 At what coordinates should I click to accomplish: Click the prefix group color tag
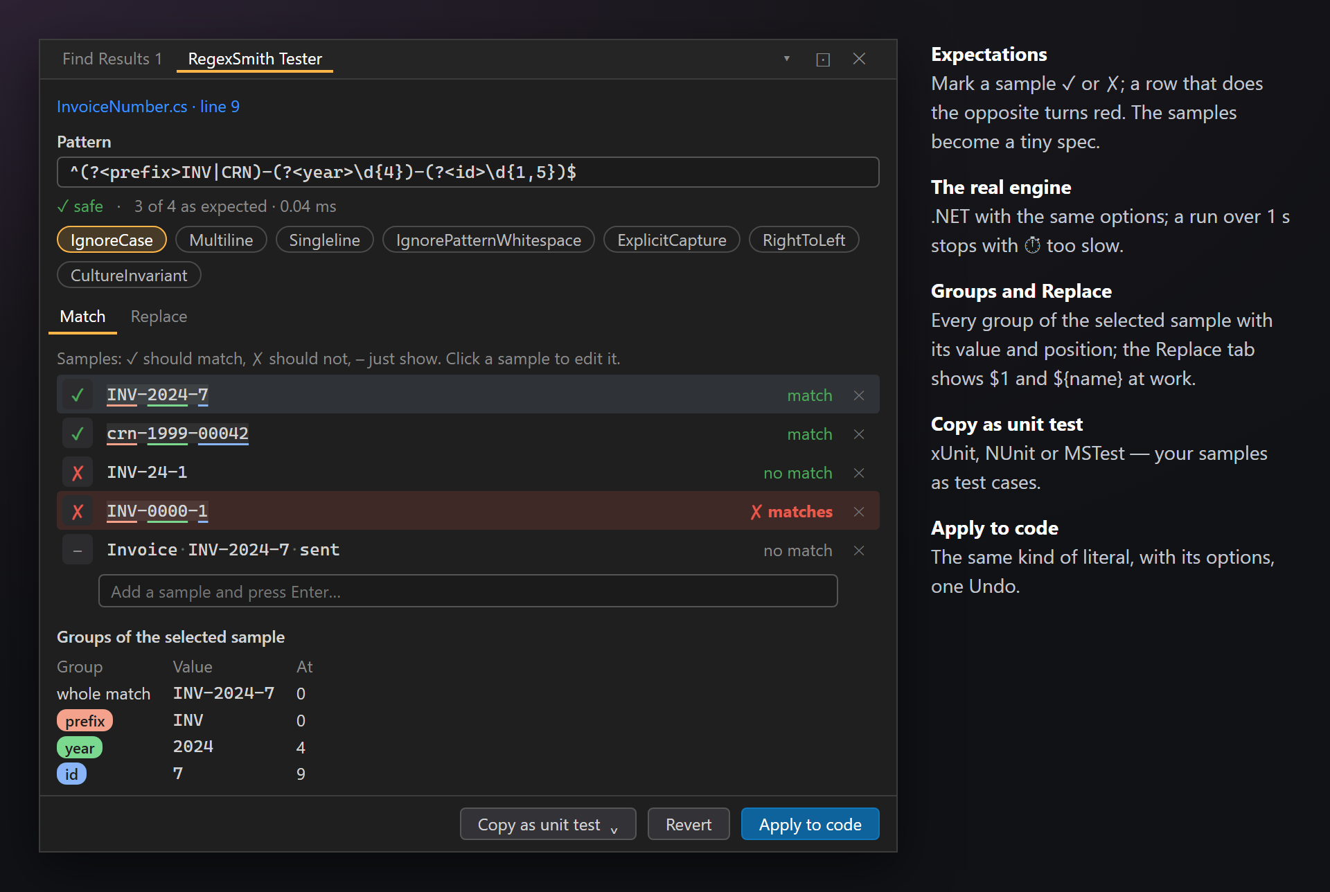[x=85, y=721]
